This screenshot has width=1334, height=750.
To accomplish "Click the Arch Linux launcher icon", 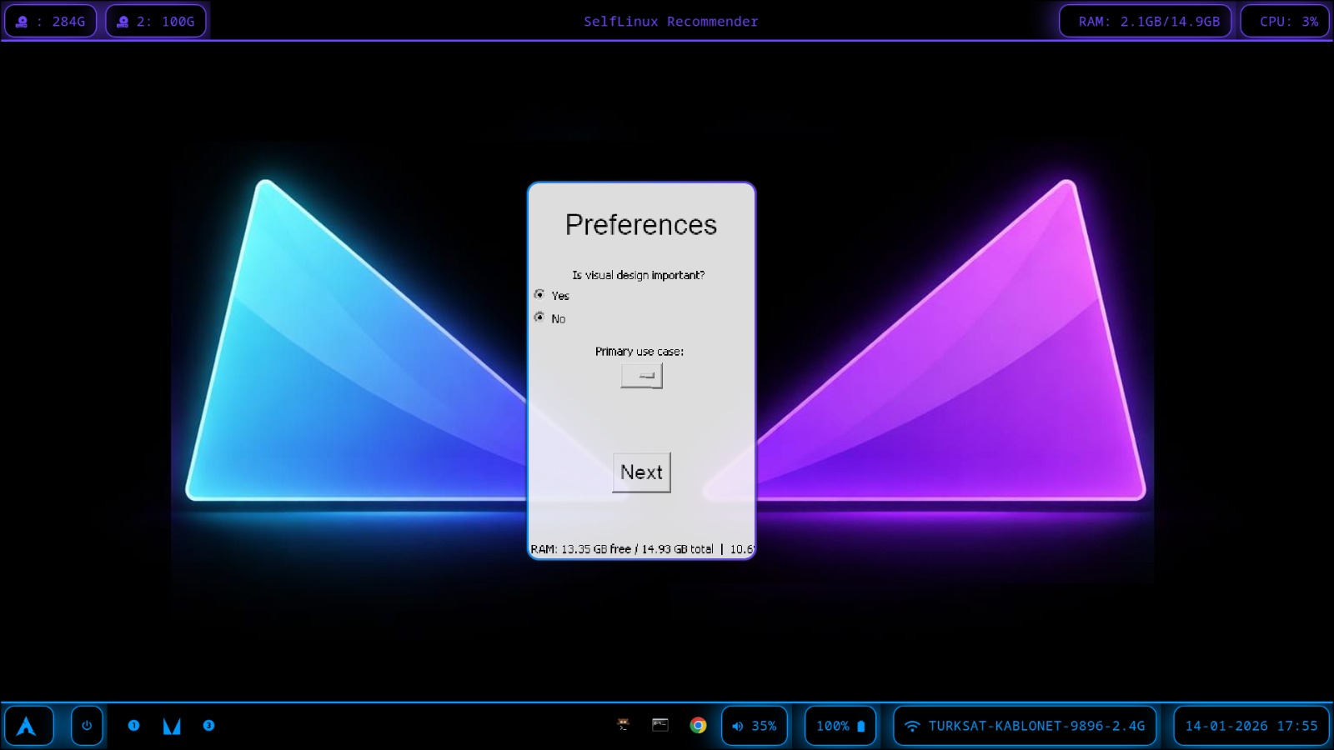I will (x=30, y=725).
